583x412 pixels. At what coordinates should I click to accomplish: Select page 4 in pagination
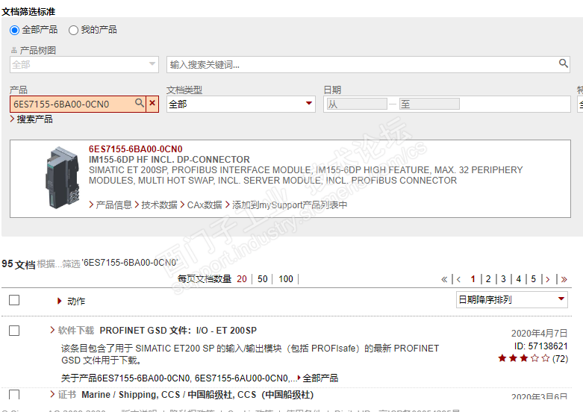[519, 279]
